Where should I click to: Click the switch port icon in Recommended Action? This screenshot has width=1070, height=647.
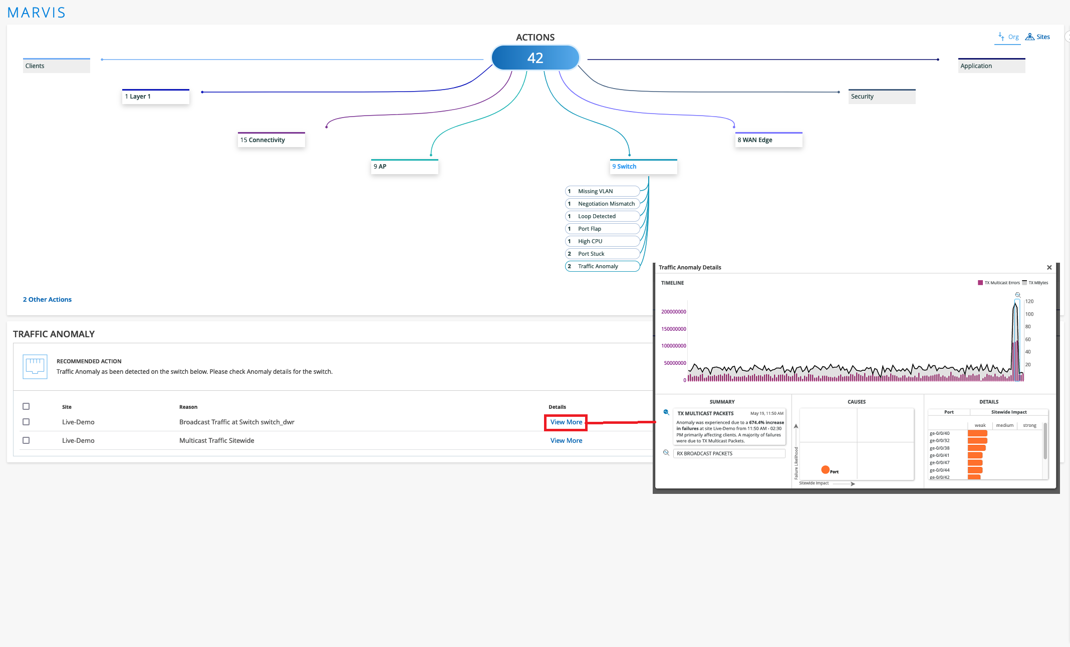coord(35,366)
